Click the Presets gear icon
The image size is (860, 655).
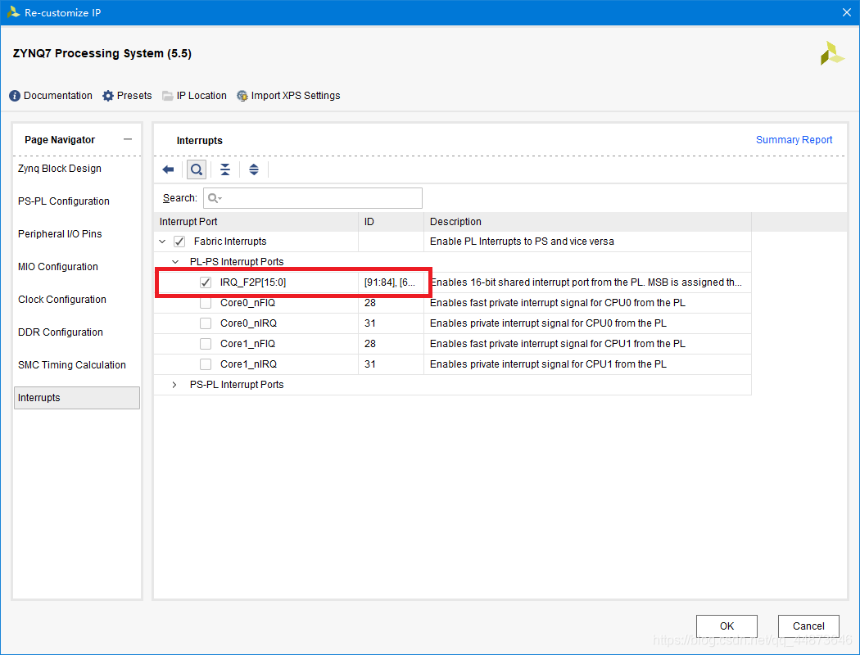(108, 96)
